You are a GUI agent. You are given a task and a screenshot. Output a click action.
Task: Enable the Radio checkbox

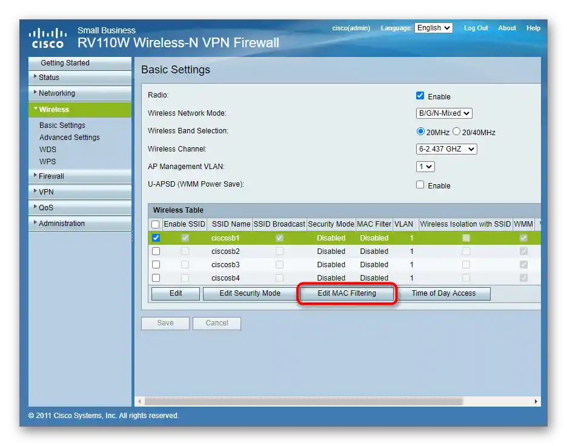tap(420, 96)
